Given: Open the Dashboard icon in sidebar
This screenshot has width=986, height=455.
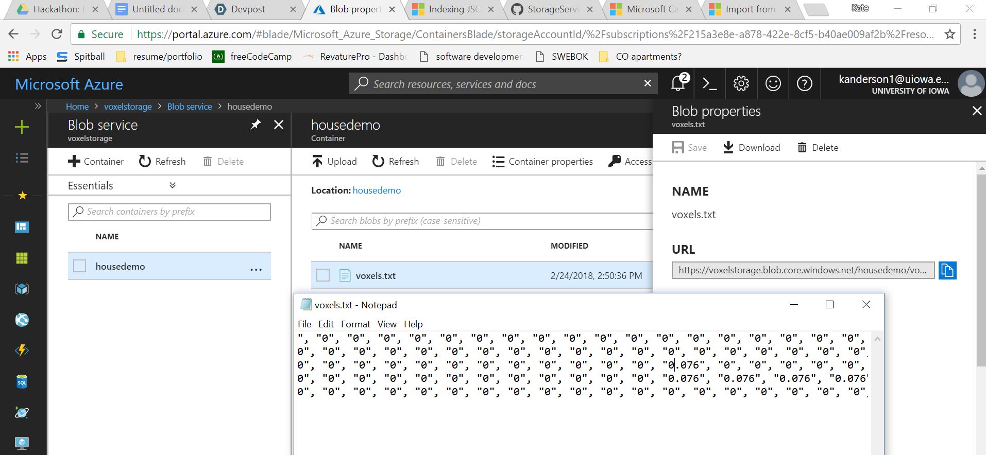Looking at the screenshot, I should pos(22,227).
